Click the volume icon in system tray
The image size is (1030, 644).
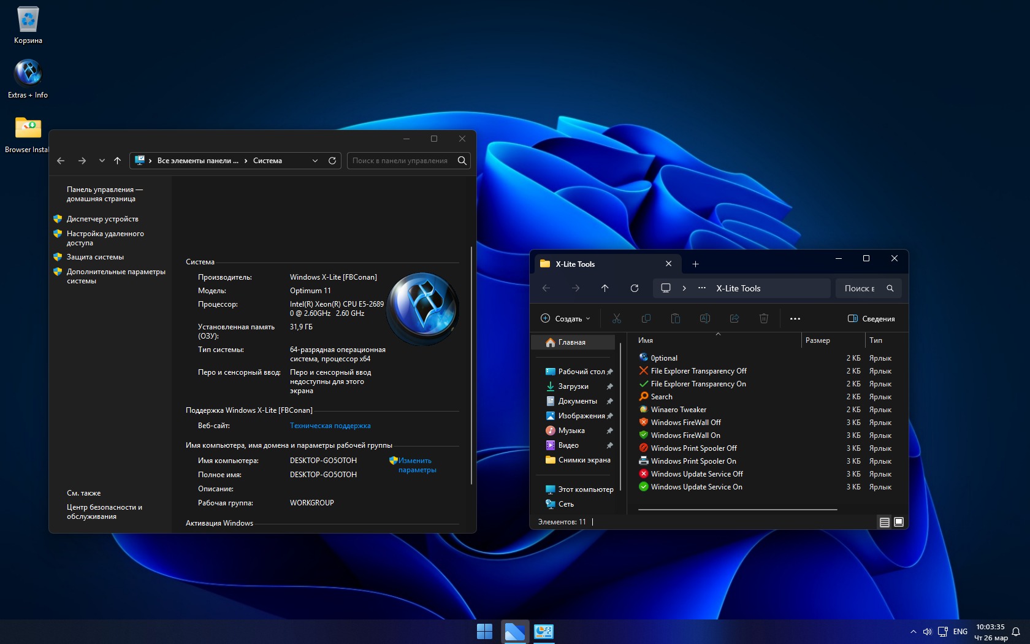[927, 632]
